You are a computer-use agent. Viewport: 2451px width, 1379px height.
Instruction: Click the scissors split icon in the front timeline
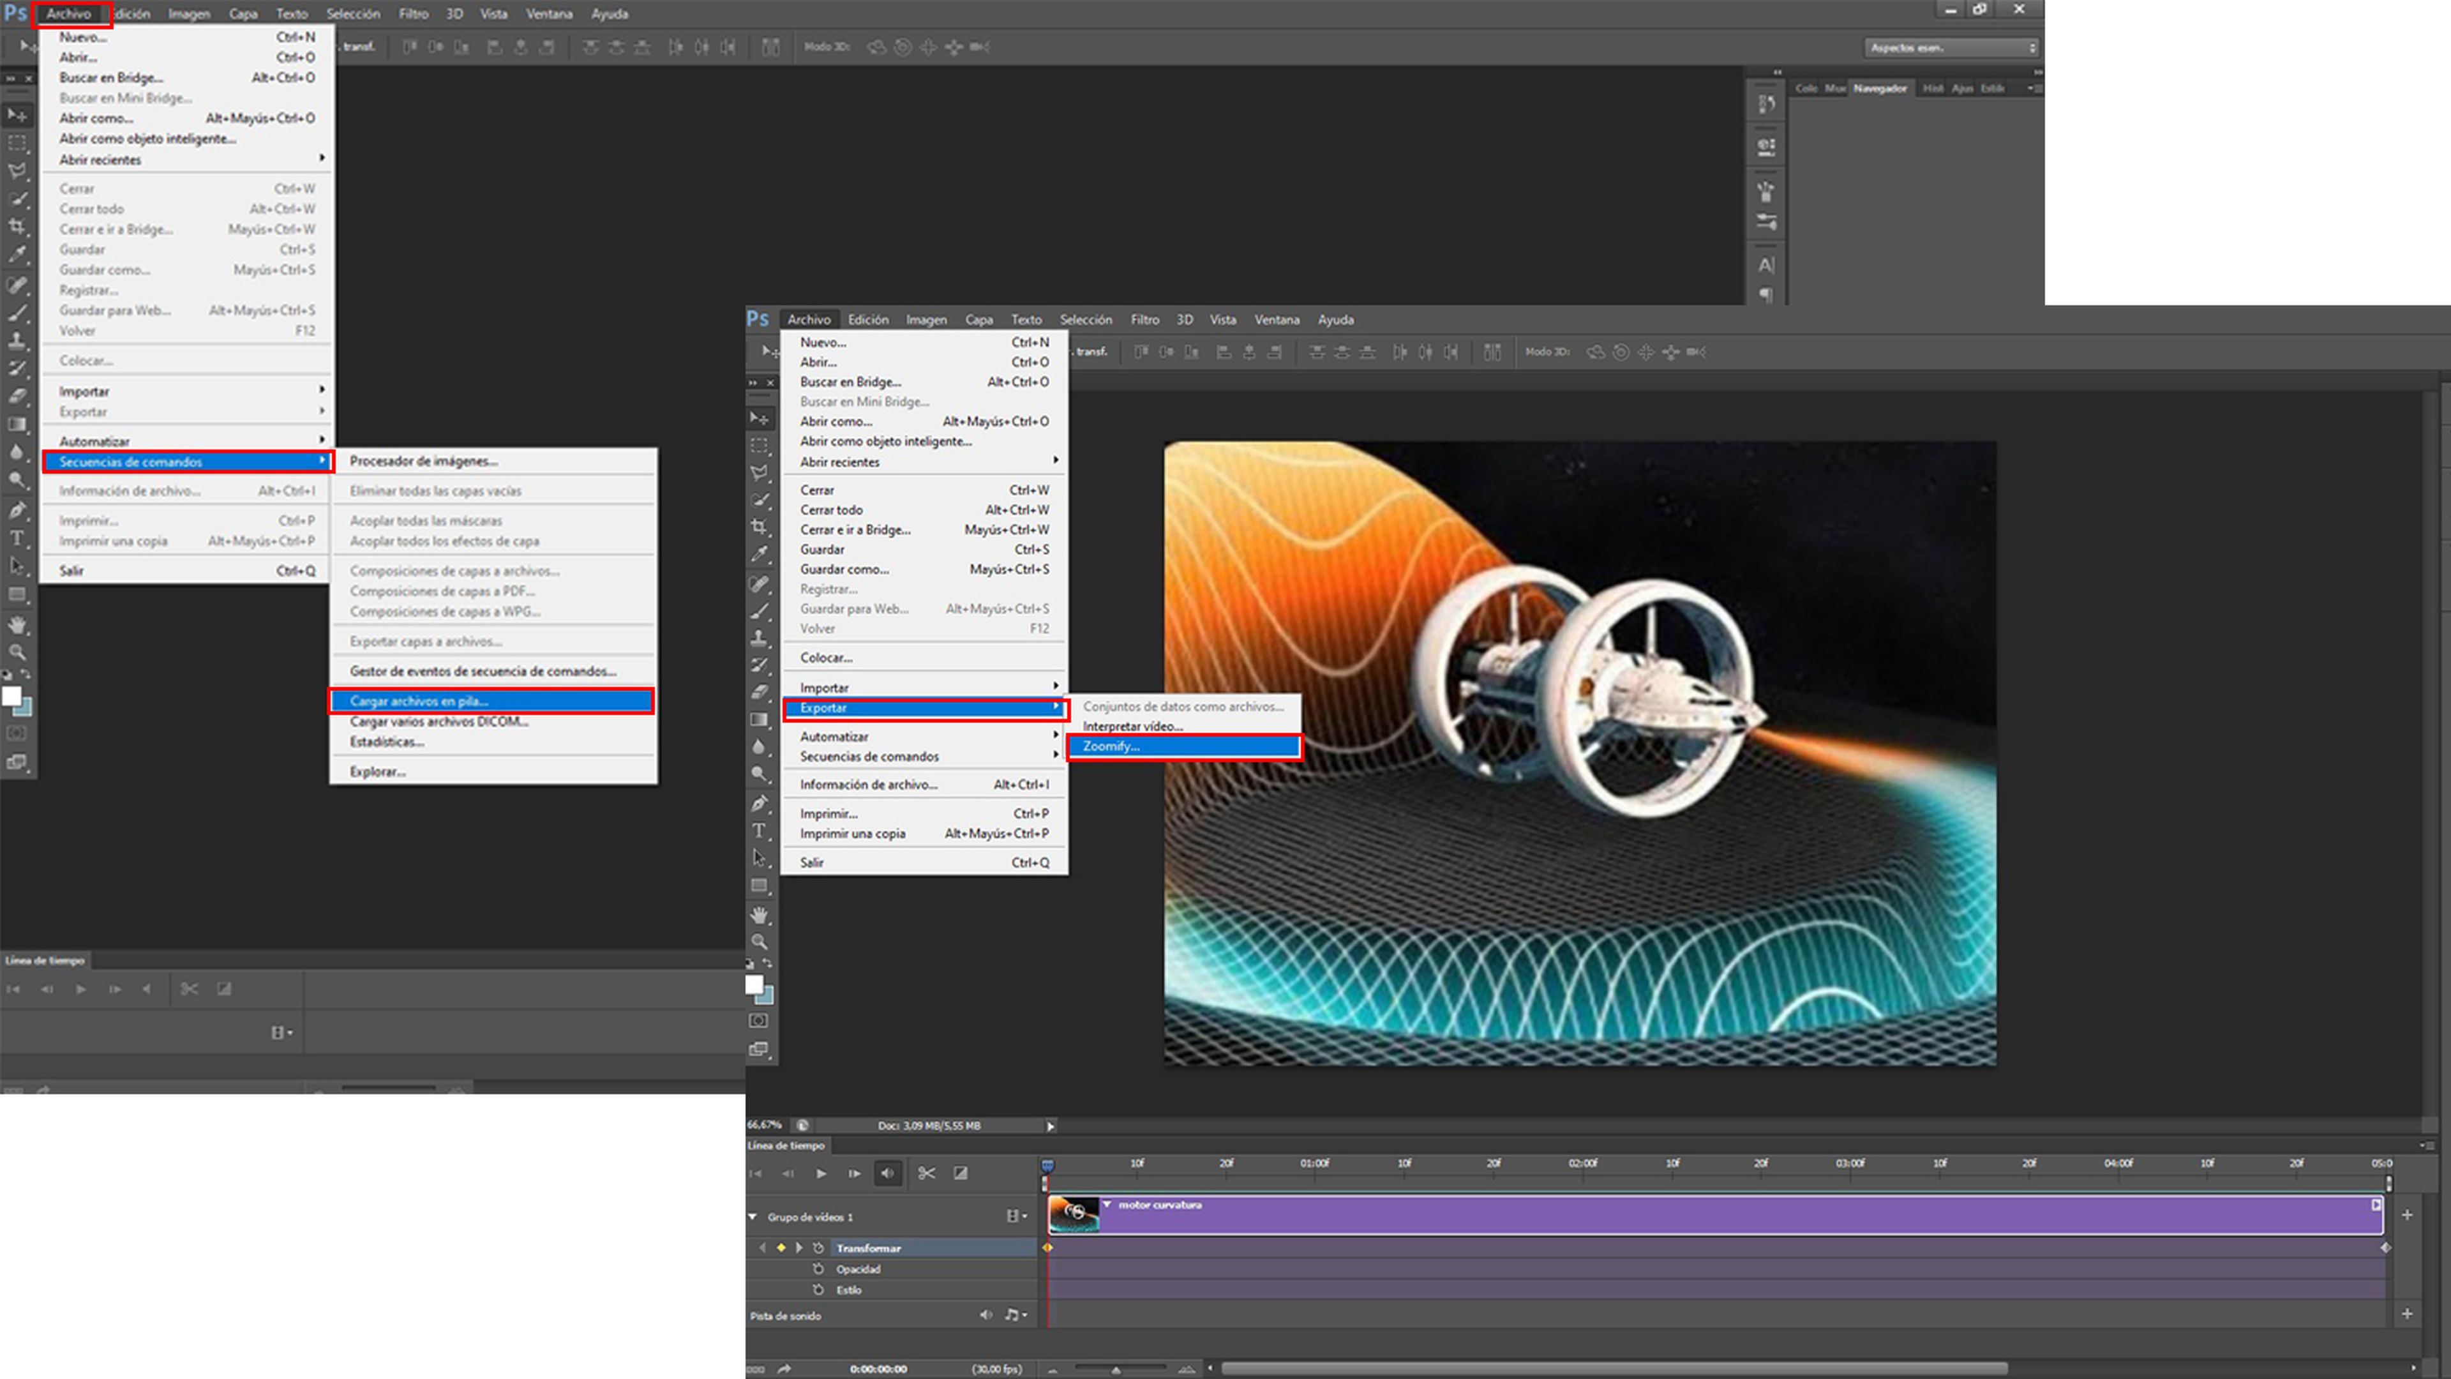pos(927,1173)
